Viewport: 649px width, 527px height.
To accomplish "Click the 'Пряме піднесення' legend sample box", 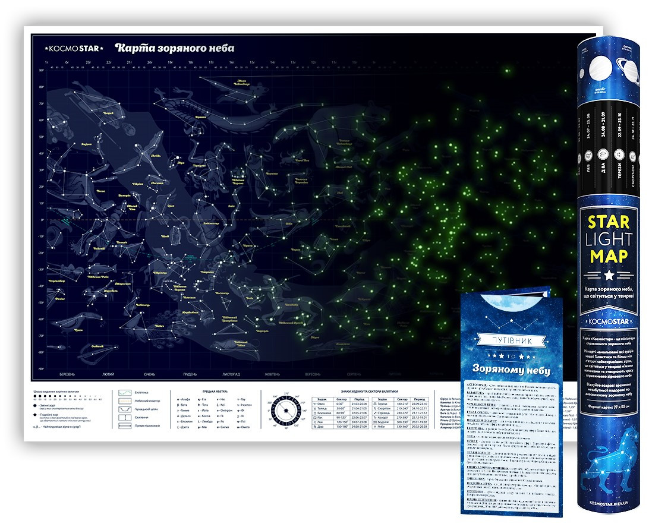I will 125,425.
